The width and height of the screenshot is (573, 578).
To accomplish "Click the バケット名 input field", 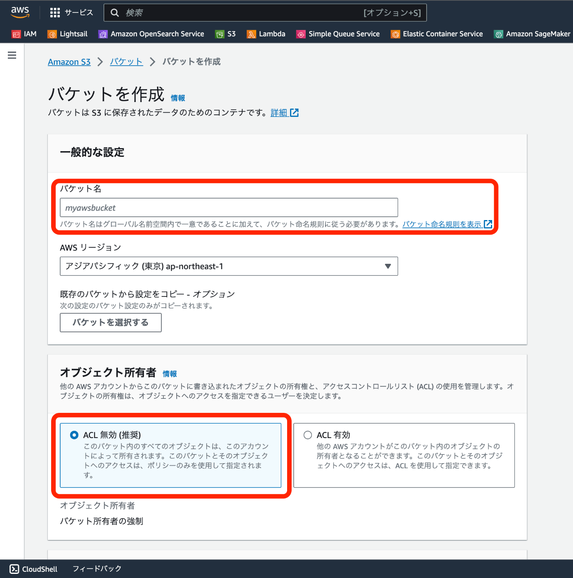I will pyautogui.click(x=229, y=208).
